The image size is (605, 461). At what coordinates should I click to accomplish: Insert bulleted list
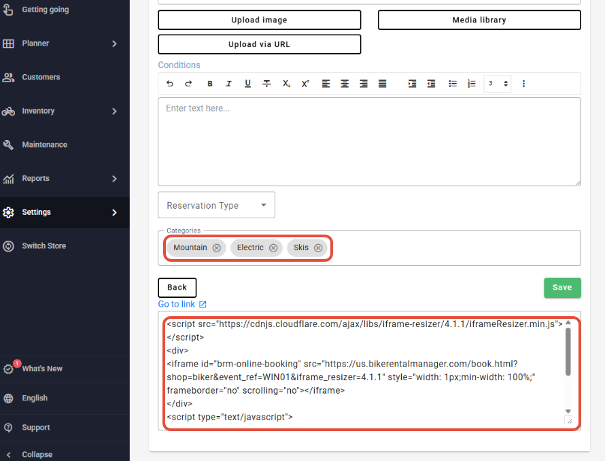(453, 84)
